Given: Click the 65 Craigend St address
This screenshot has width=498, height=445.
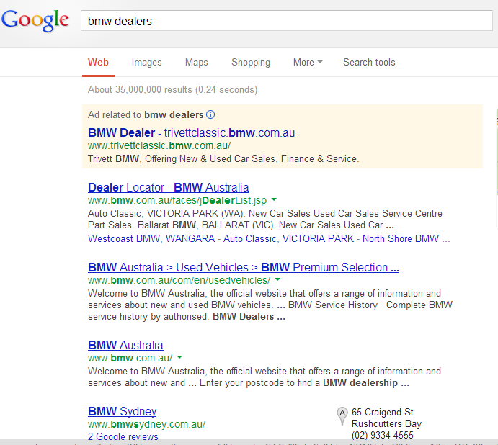Looking at the screenshot, I should point(383,413).
